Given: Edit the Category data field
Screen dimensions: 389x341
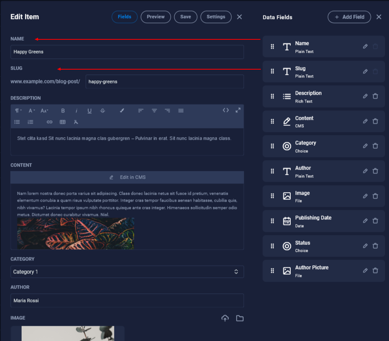Looking at the screenshot, I should pos(365,146).
